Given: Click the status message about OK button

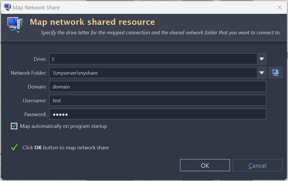Looking at the screenshot, I should coord(65,148).
